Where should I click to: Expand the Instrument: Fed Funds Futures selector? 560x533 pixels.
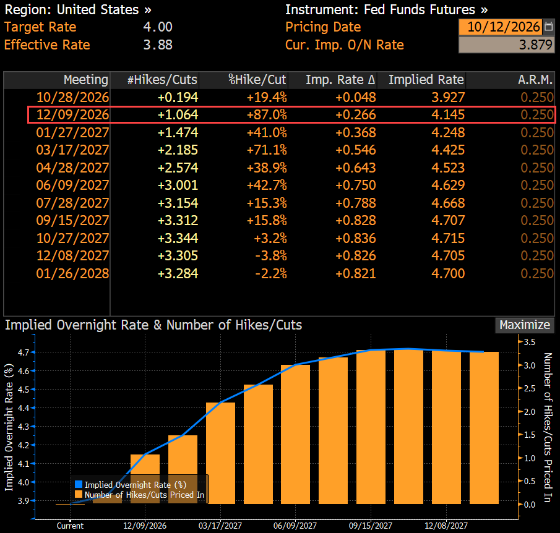click(386, 10)
